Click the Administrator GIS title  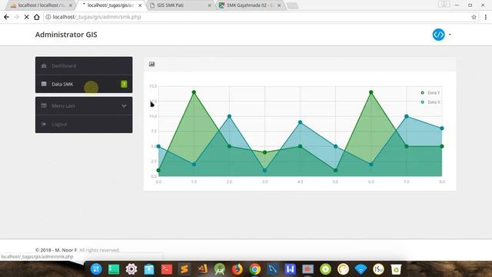pos(66,35)
